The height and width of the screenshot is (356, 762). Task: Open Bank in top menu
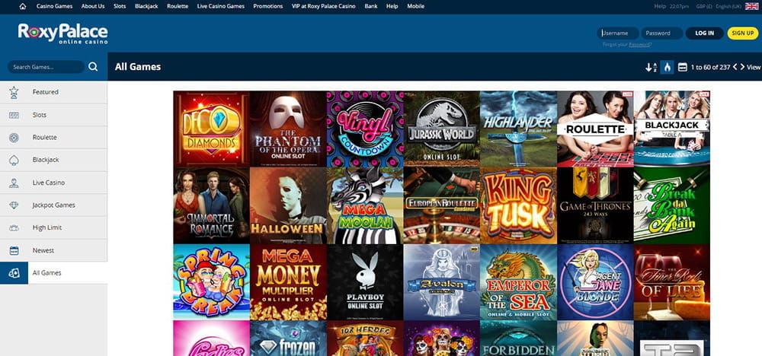click(371, 6)
